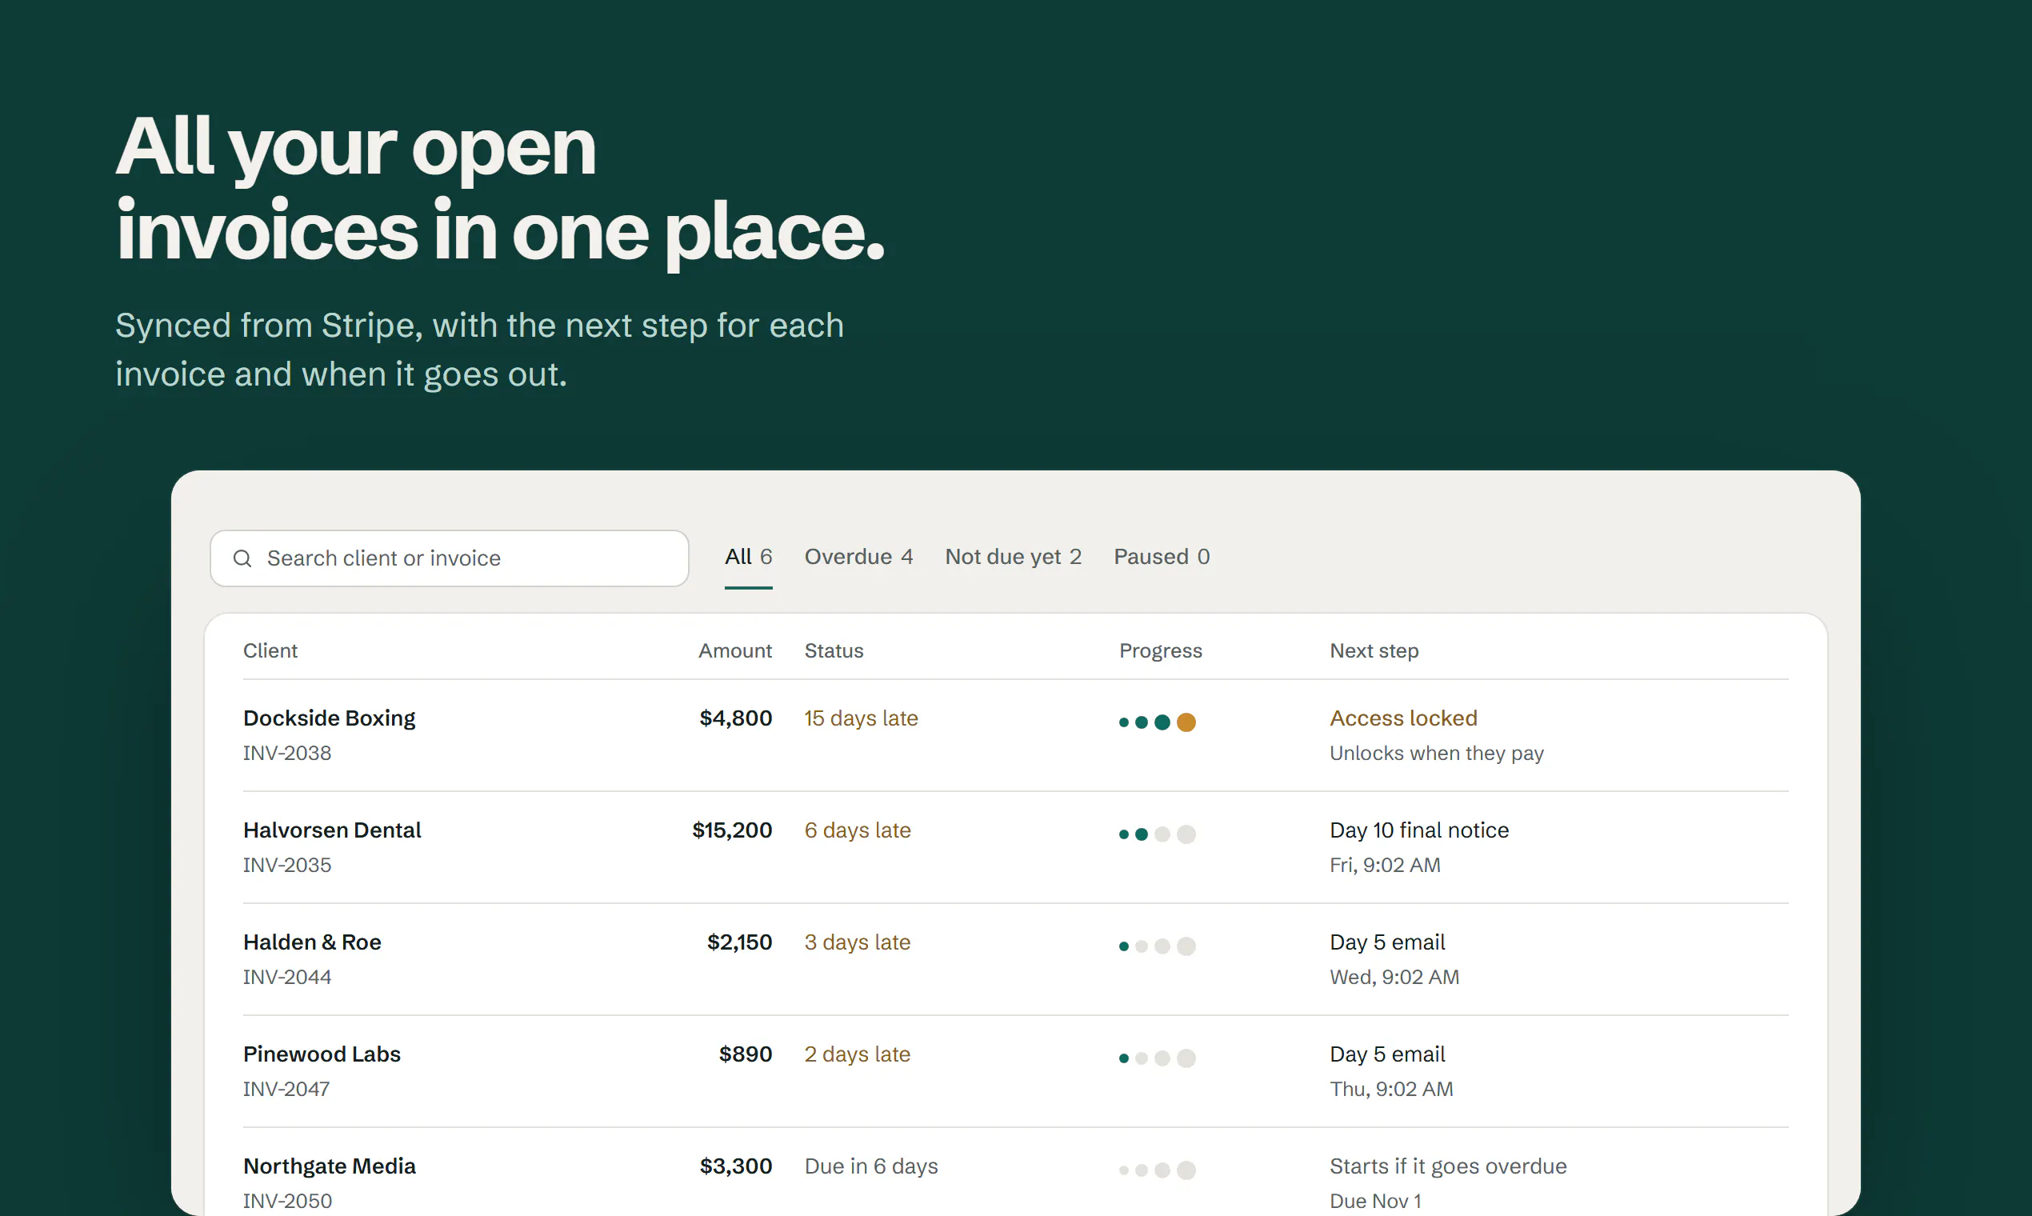Image resolution: width=2032 pixels, height=1216 pixels.
Task: Click the $15,200 amount
Action: coord(733,831)
